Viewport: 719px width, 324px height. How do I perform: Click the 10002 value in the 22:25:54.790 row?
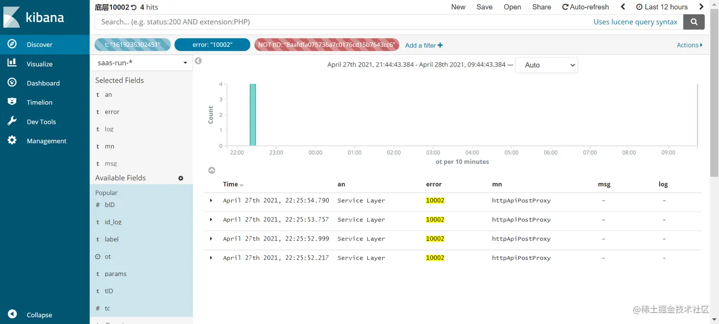435,200
